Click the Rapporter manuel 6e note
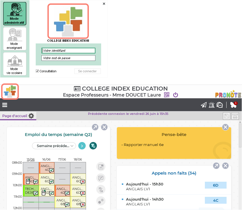This screenshot has height=210, width=242. pyautogui.click(x=143, y=145)
